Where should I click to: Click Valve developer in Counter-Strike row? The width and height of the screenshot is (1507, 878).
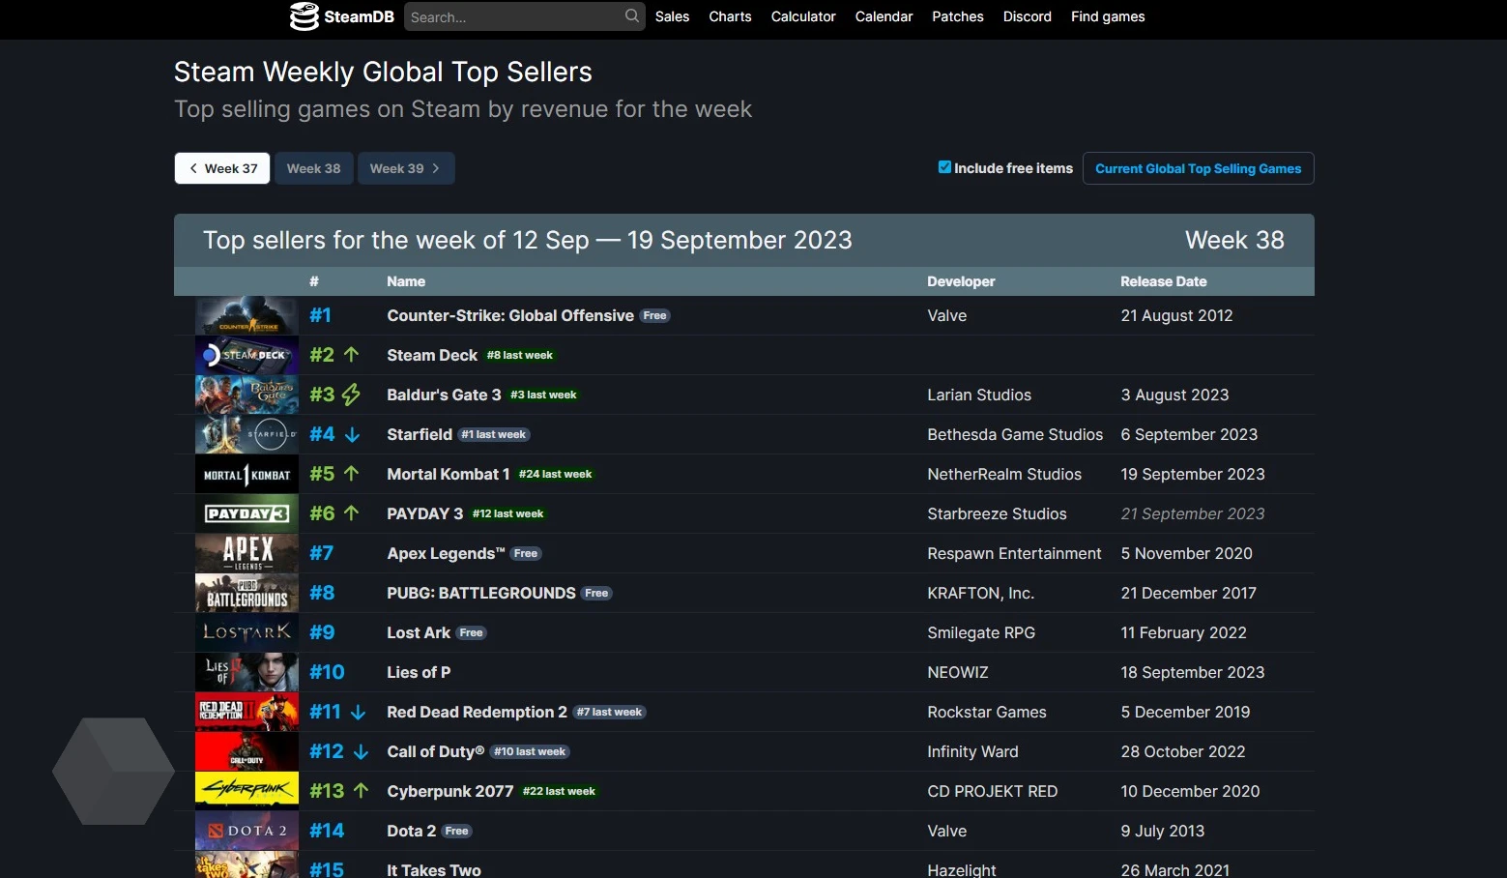tap(946, 315)
